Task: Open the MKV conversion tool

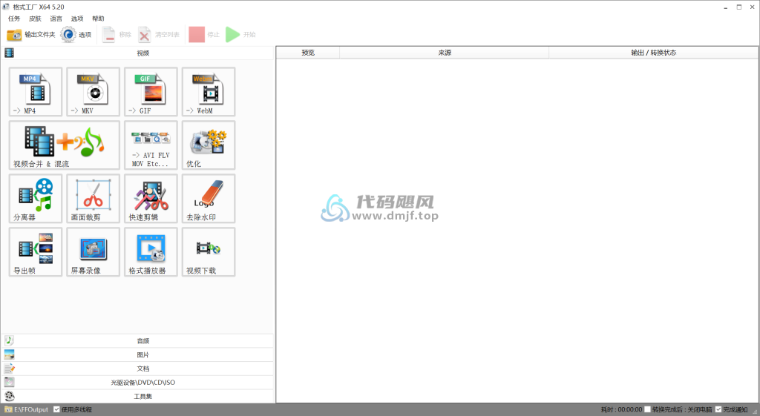Action: click(x=93, y=91)
